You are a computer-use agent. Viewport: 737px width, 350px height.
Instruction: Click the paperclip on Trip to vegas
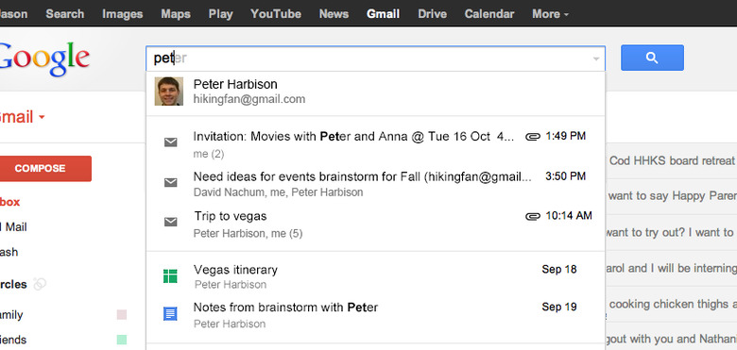click(532, 216)
